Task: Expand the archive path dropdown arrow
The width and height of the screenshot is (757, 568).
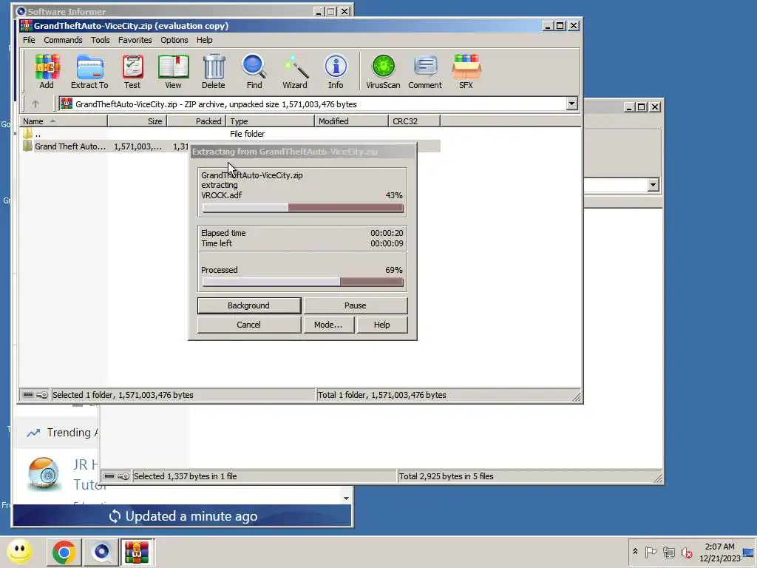Action: click(571, 104)
